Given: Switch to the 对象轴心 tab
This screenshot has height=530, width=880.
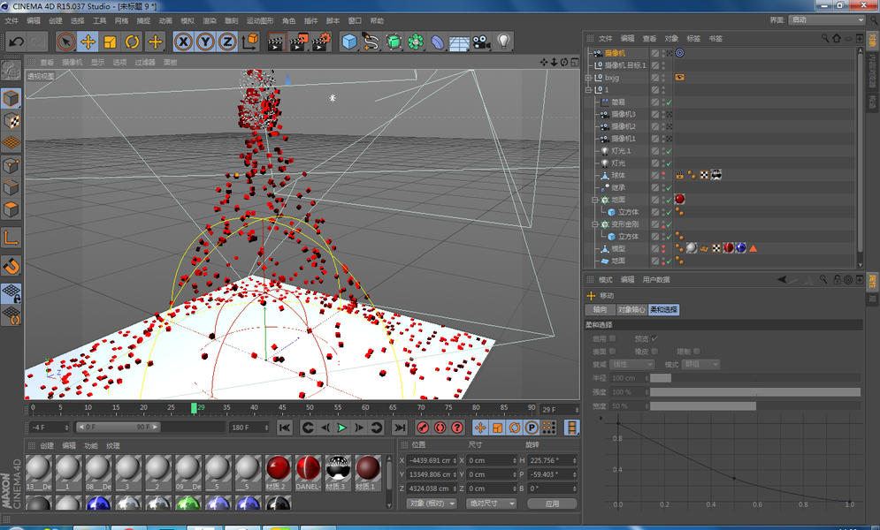Looking at the screenshot, I should (631, 309).
